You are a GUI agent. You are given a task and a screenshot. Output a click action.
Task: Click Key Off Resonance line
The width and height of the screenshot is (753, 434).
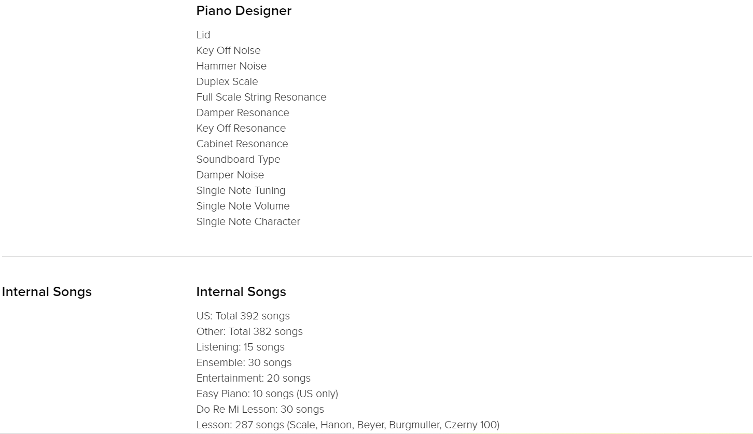tap(241, 128)
